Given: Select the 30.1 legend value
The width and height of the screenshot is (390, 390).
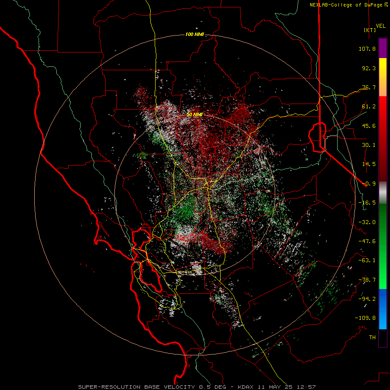Looking at the screenshot, I should 369,145.
